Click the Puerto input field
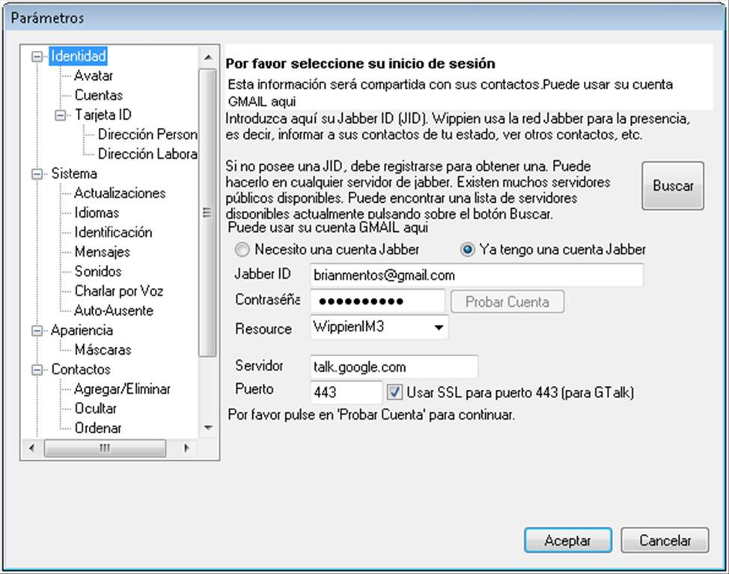 (x=346, y=392)
